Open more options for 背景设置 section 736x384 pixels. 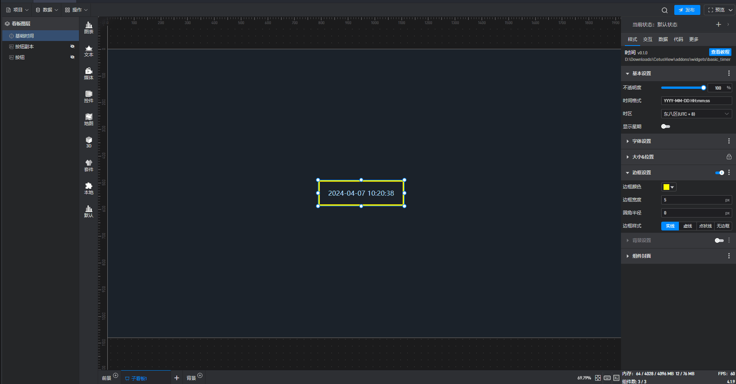[x=729, y=240]
